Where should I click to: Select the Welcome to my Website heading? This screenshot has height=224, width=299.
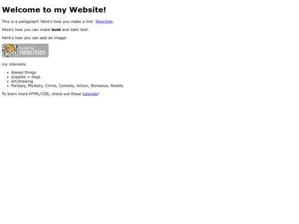click(54, 10)
